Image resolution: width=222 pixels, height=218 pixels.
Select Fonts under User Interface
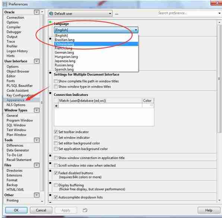[x=11, y=81]
